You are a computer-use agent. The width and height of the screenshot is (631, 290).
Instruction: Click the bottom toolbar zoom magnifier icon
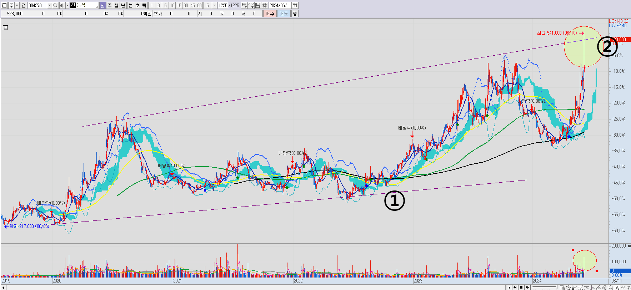tap(611, 287)
